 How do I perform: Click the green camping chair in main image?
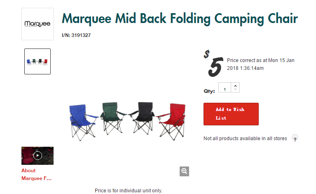tap(113, 118)
